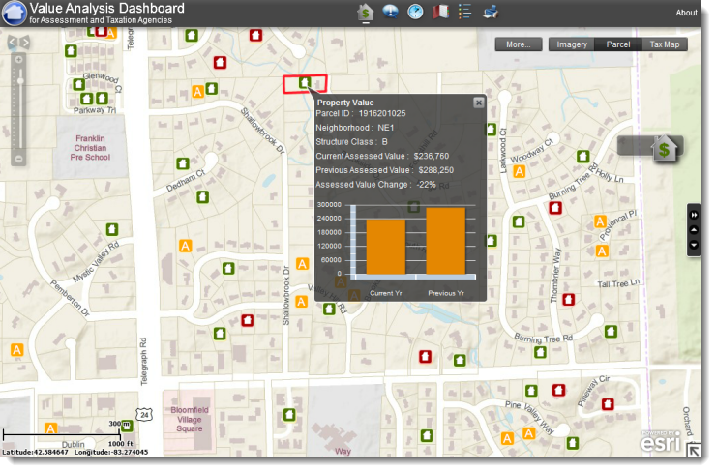
Task: Open the map book icon
Action: click(440, 13)
